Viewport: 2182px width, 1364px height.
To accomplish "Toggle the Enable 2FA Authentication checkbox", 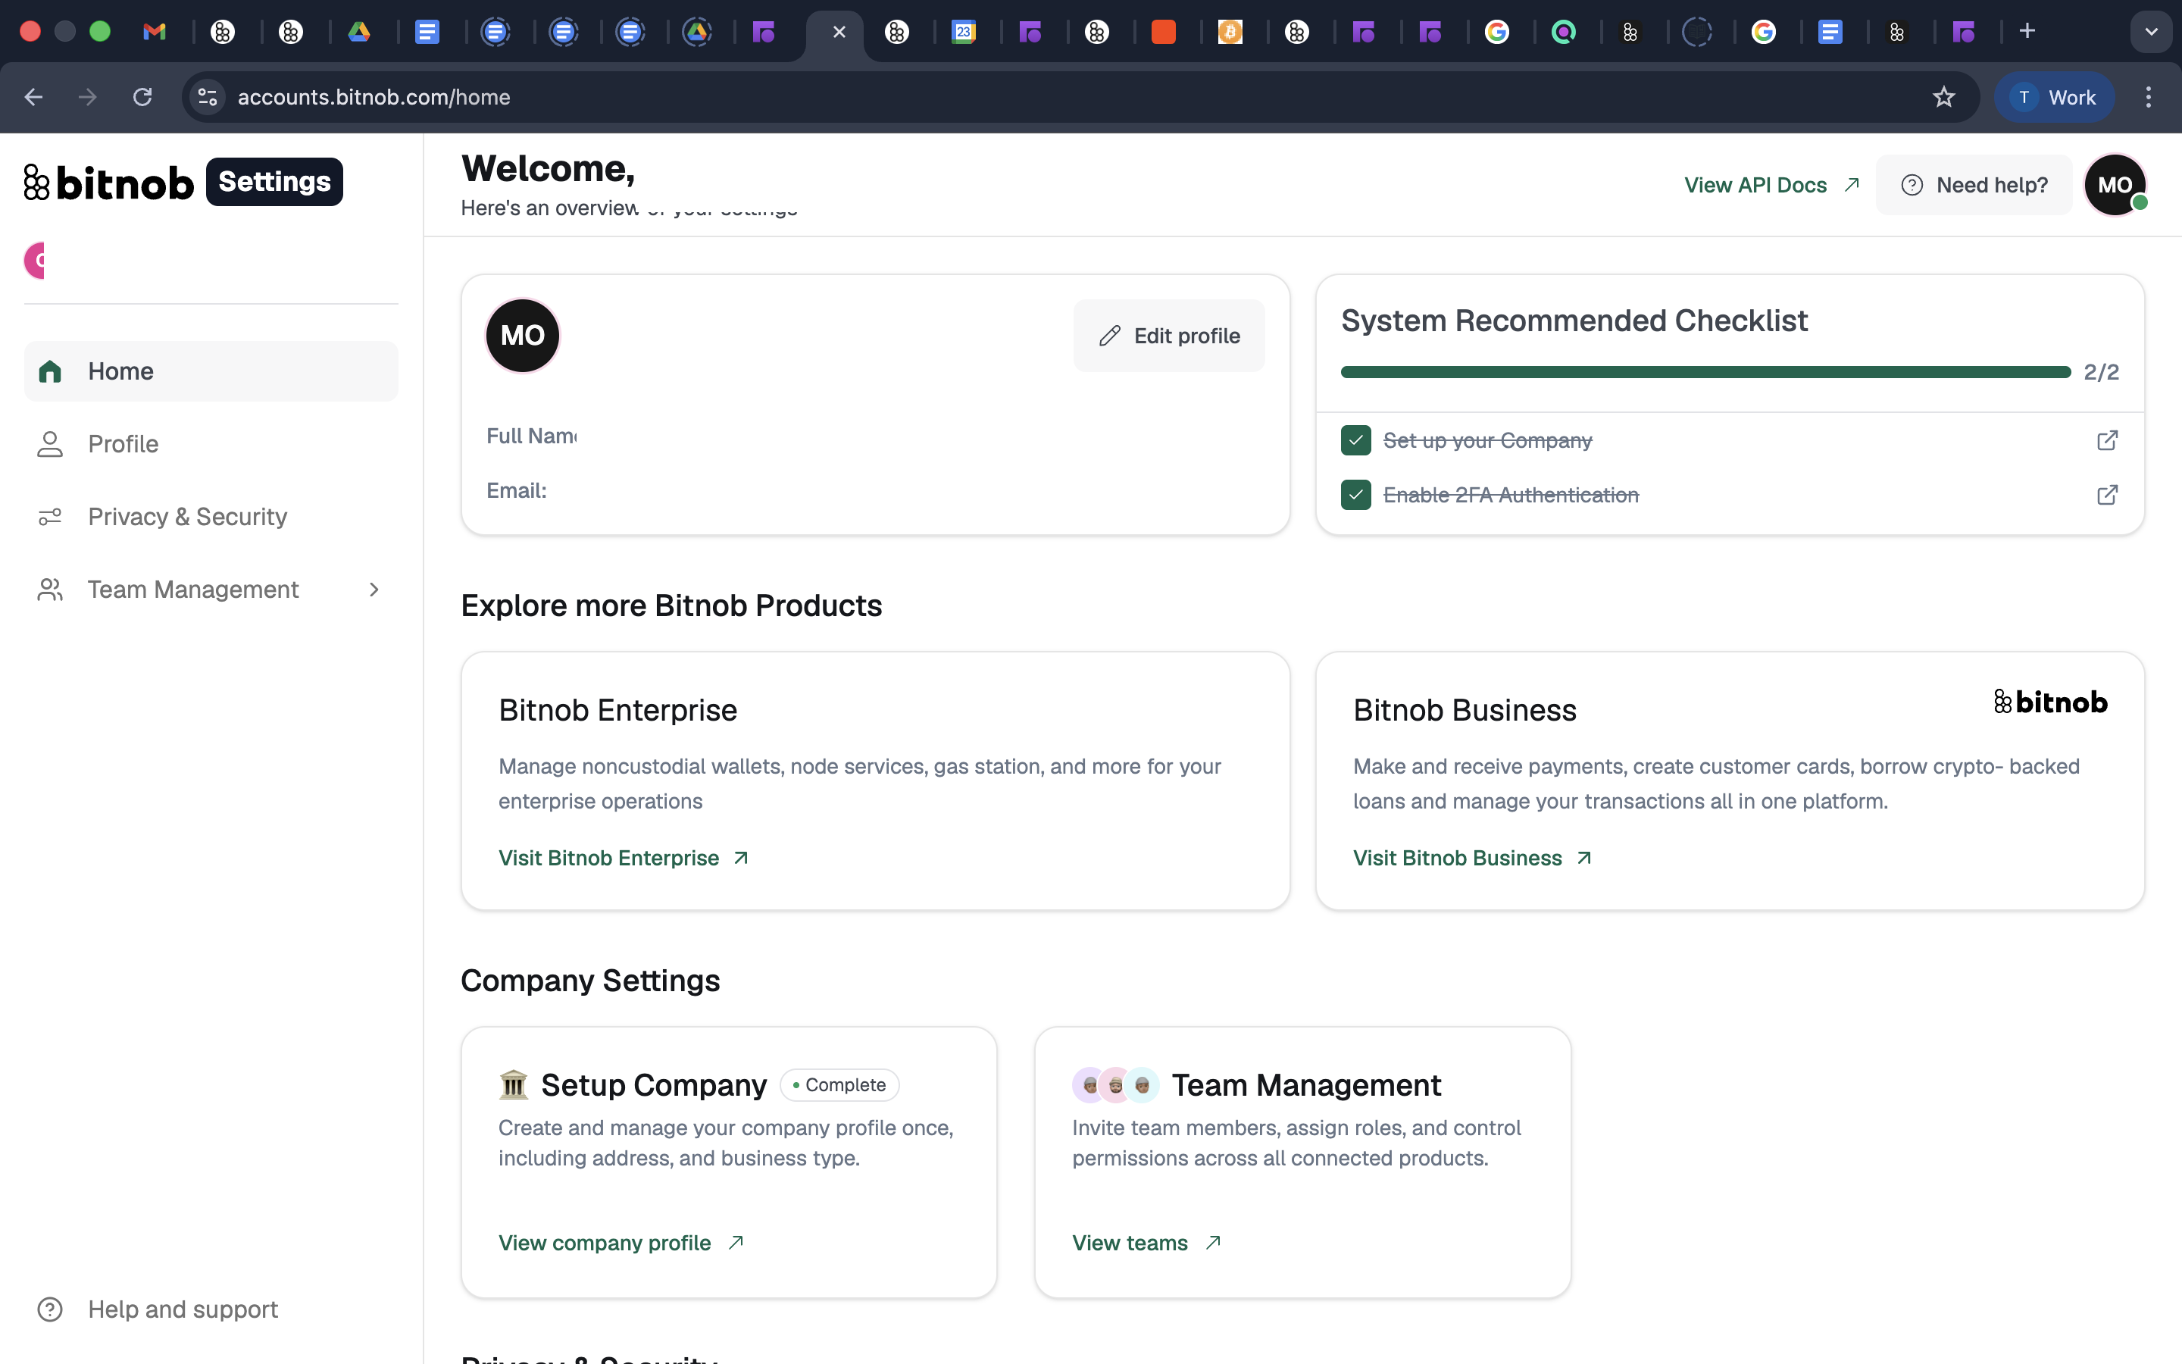I will (1355, 494).
